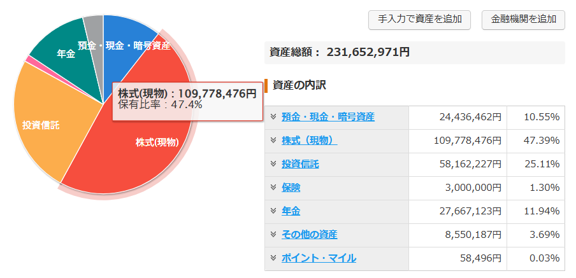576x278 pixels.
Task: Click the 手入力で資産を追加 button
Action: [x=419, y=19]
